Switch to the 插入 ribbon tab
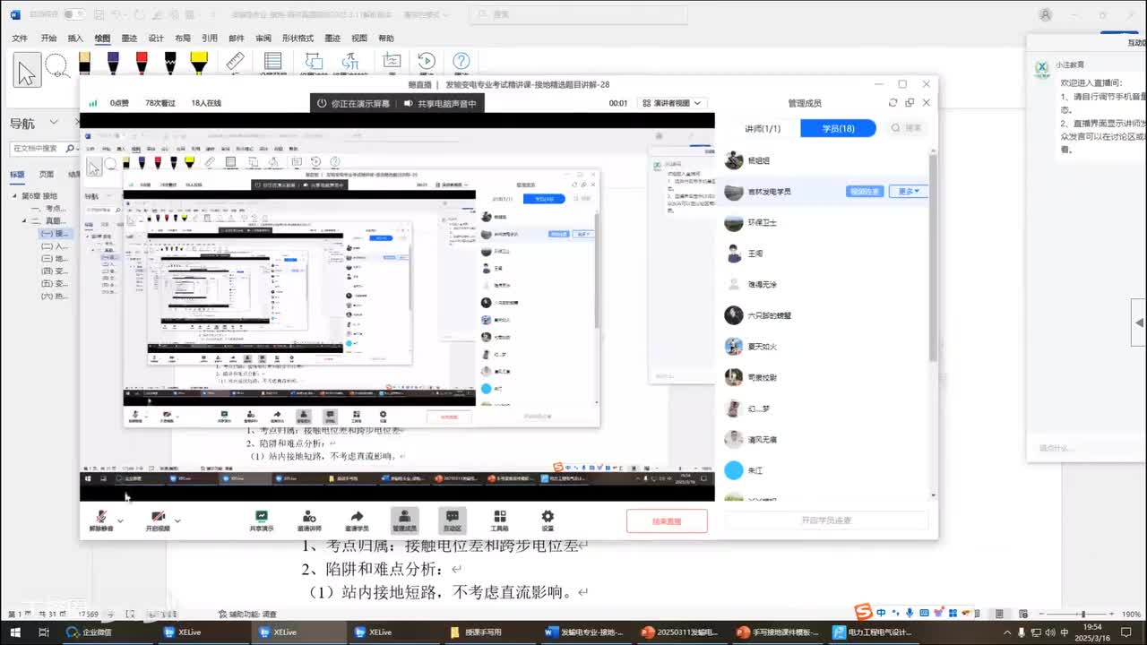 tap(75, 39)
